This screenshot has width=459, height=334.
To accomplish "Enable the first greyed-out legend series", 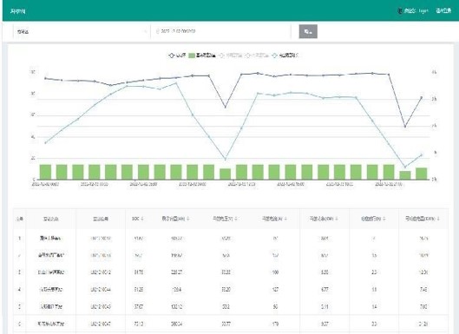I will tap(231, 56).
